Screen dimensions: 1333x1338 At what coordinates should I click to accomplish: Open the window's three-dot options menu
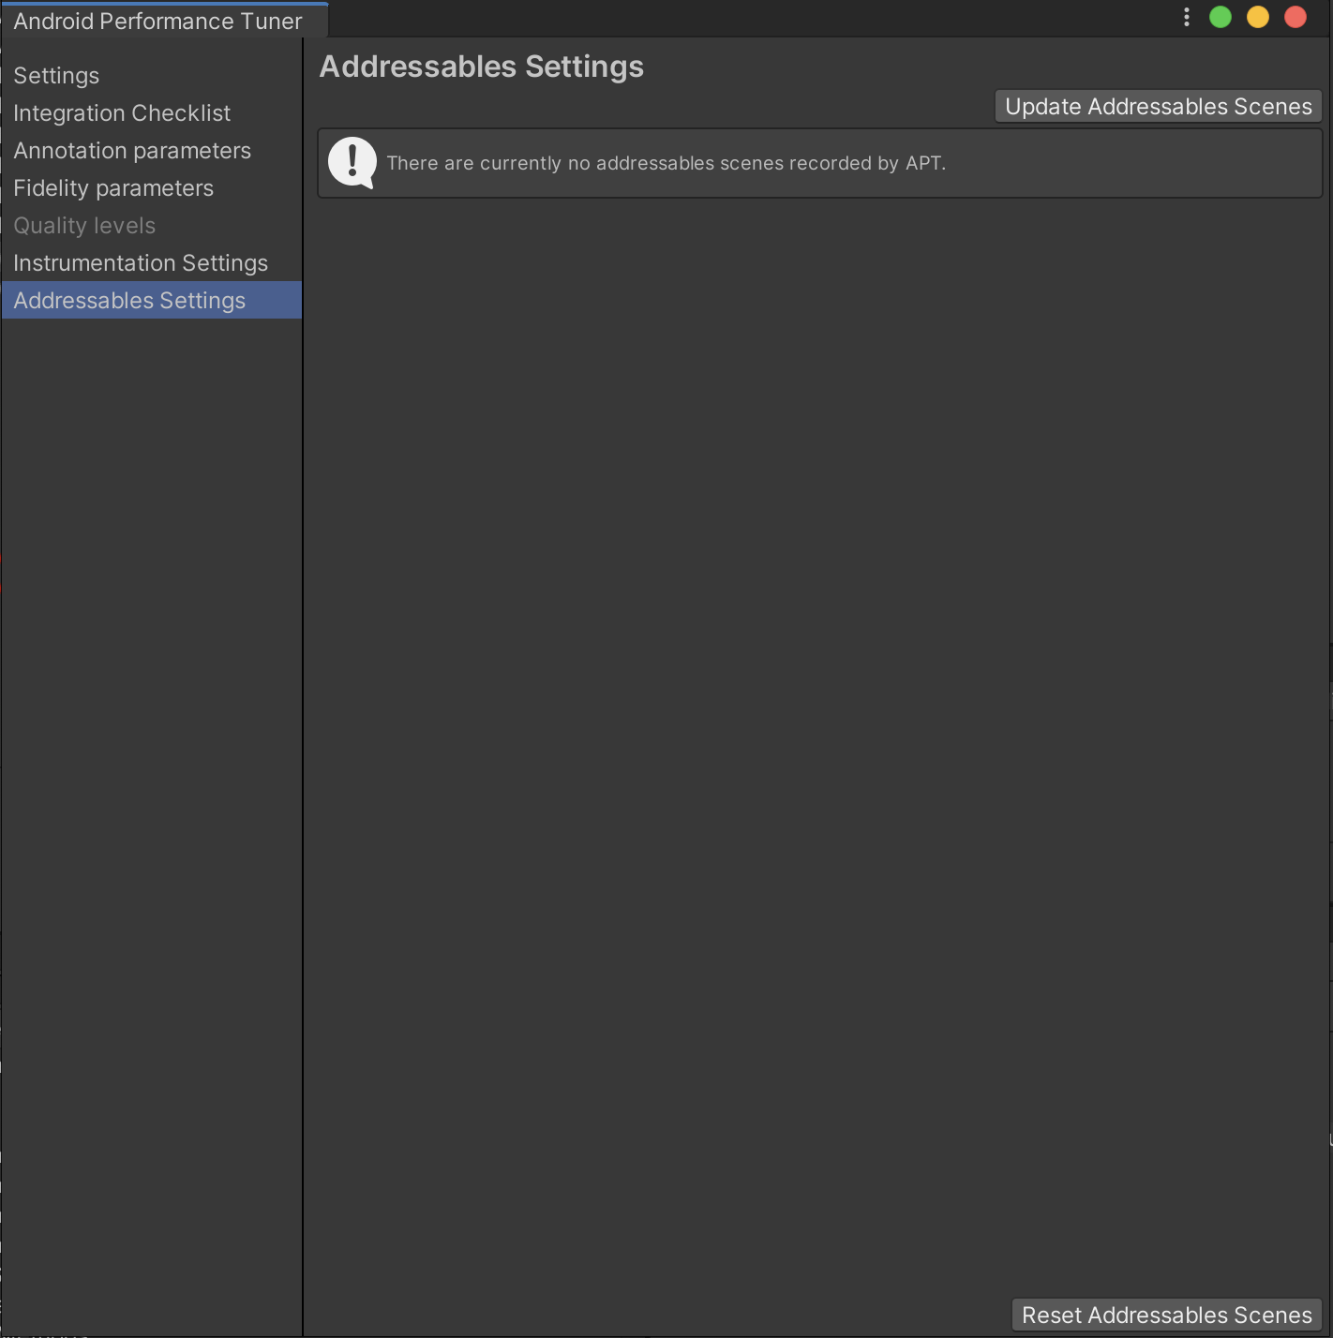pyautogui.click(x=1187, y=18)
